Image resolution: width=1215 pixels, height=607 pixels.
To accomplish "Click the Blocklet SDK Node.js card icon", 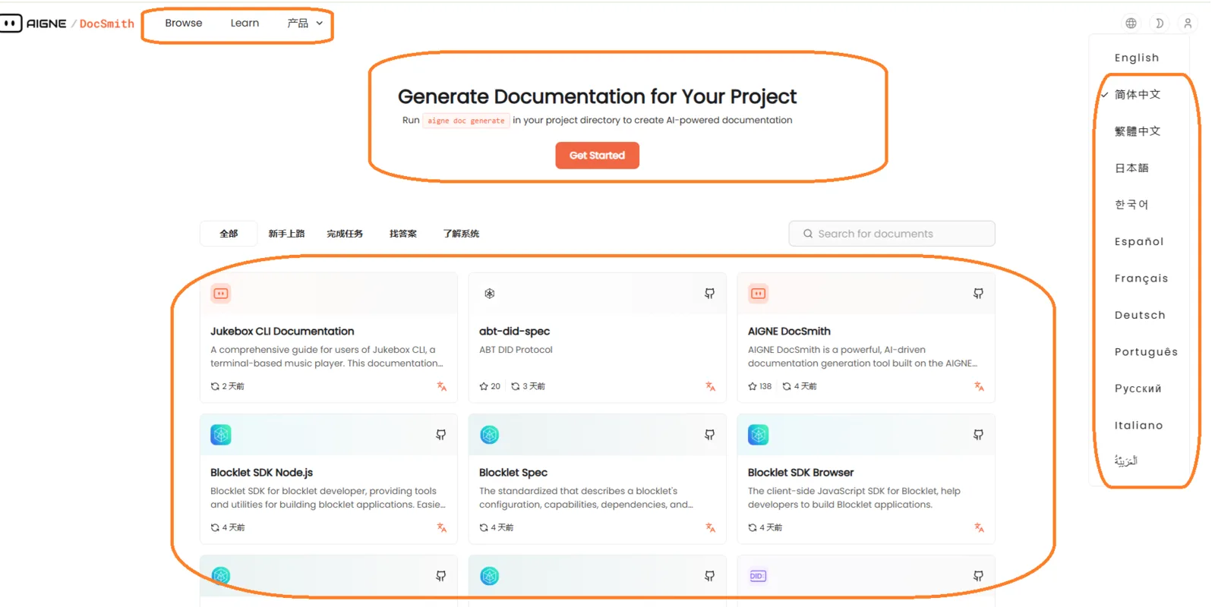I will tap(221, 435).
